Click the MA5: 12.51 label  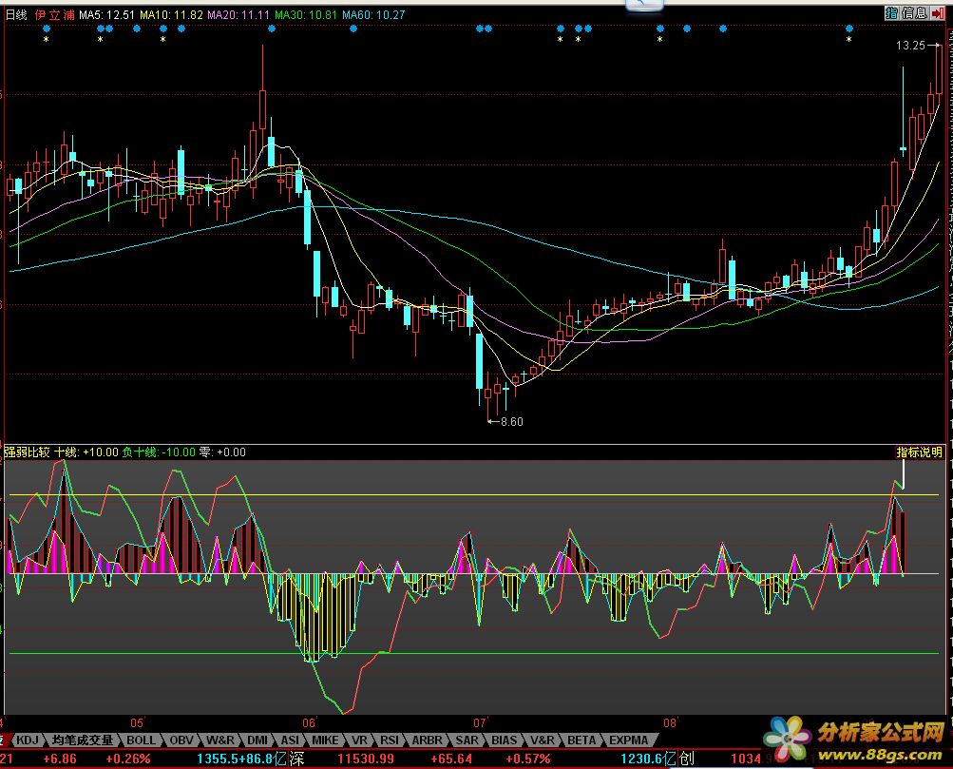tap(106, 14)
